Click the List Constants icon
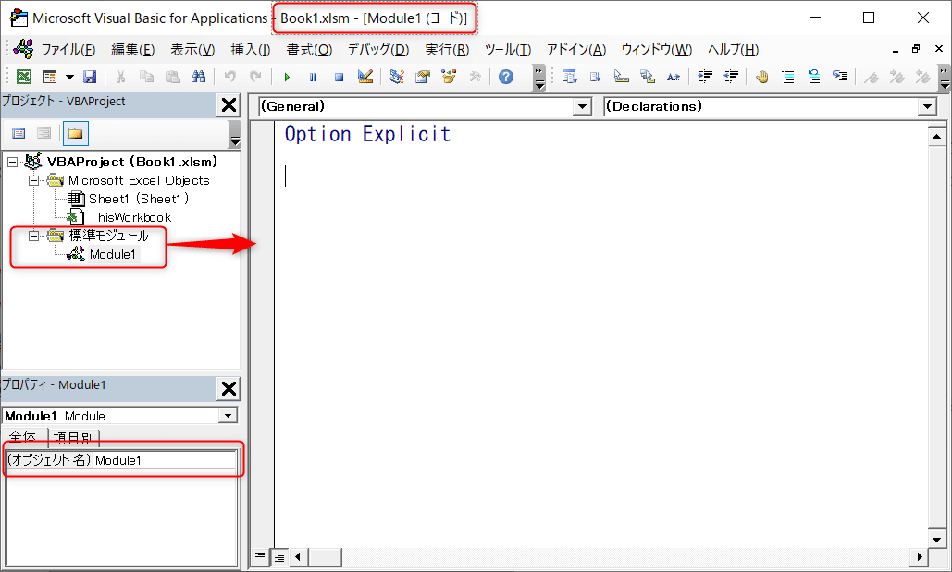 595,77
